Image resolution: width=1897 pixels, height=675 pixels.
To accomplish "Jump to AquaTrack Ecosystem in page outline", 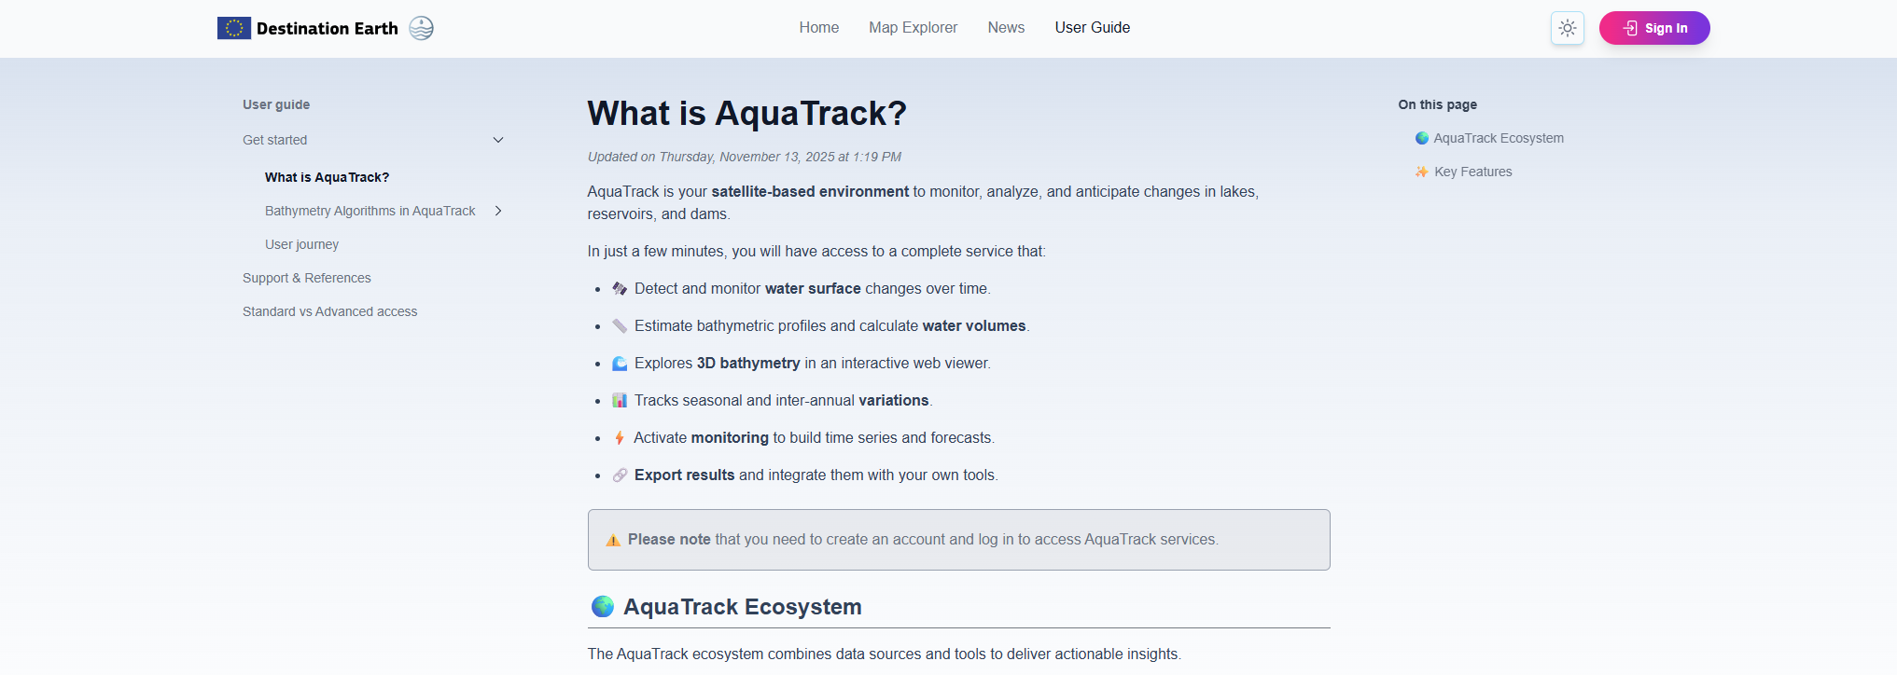I will 1498,138.
